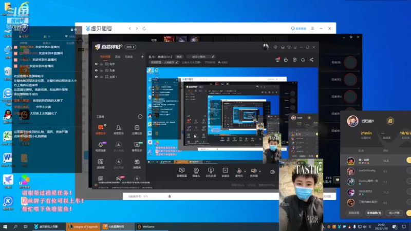The height and width of the screenshot is (231, 411).
Task: Click the customer service link in 虚贝租号
Action: [298, 28]
